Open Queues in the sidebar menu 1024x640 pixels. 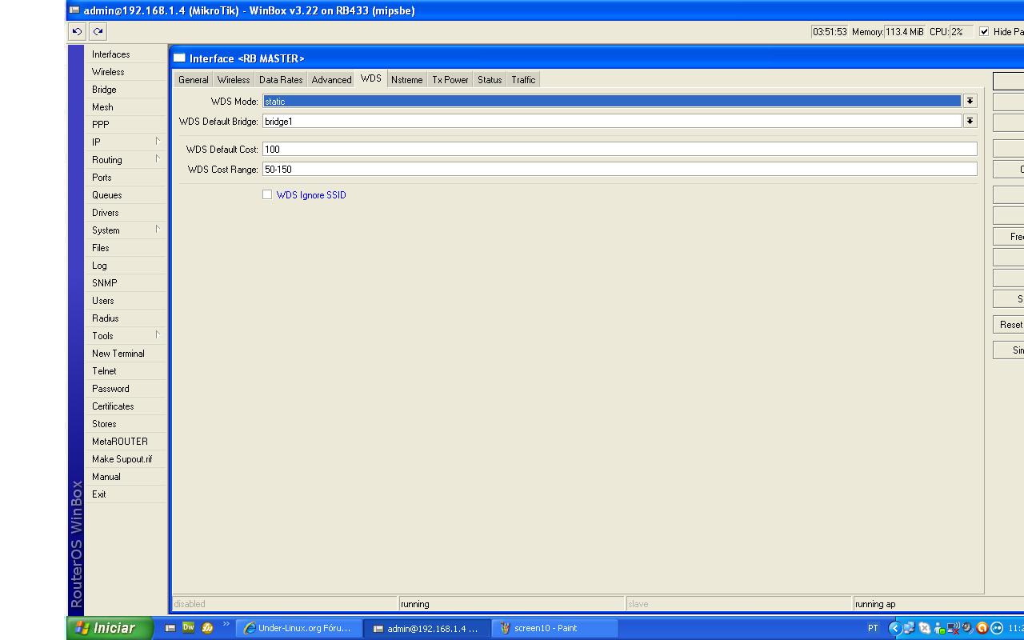pyautogui.click(x=126, y=195)
